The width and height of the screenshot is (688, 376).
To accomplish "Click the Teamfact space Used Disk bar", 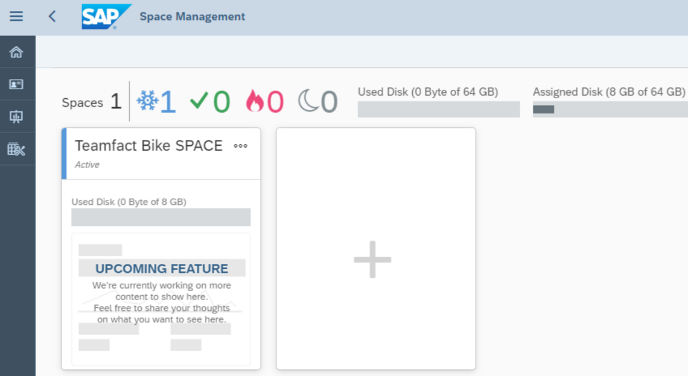I will pyautogui.click(x=161, y=217).
